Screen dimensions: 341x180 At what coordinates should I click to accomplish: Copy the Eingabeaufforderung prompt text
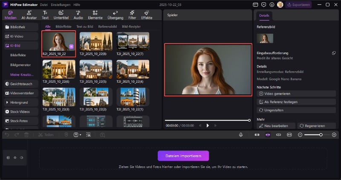click(334, 53)
